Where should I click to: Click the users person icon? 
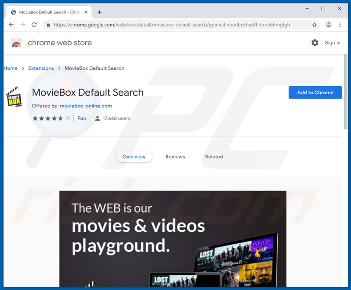point(97,119)
